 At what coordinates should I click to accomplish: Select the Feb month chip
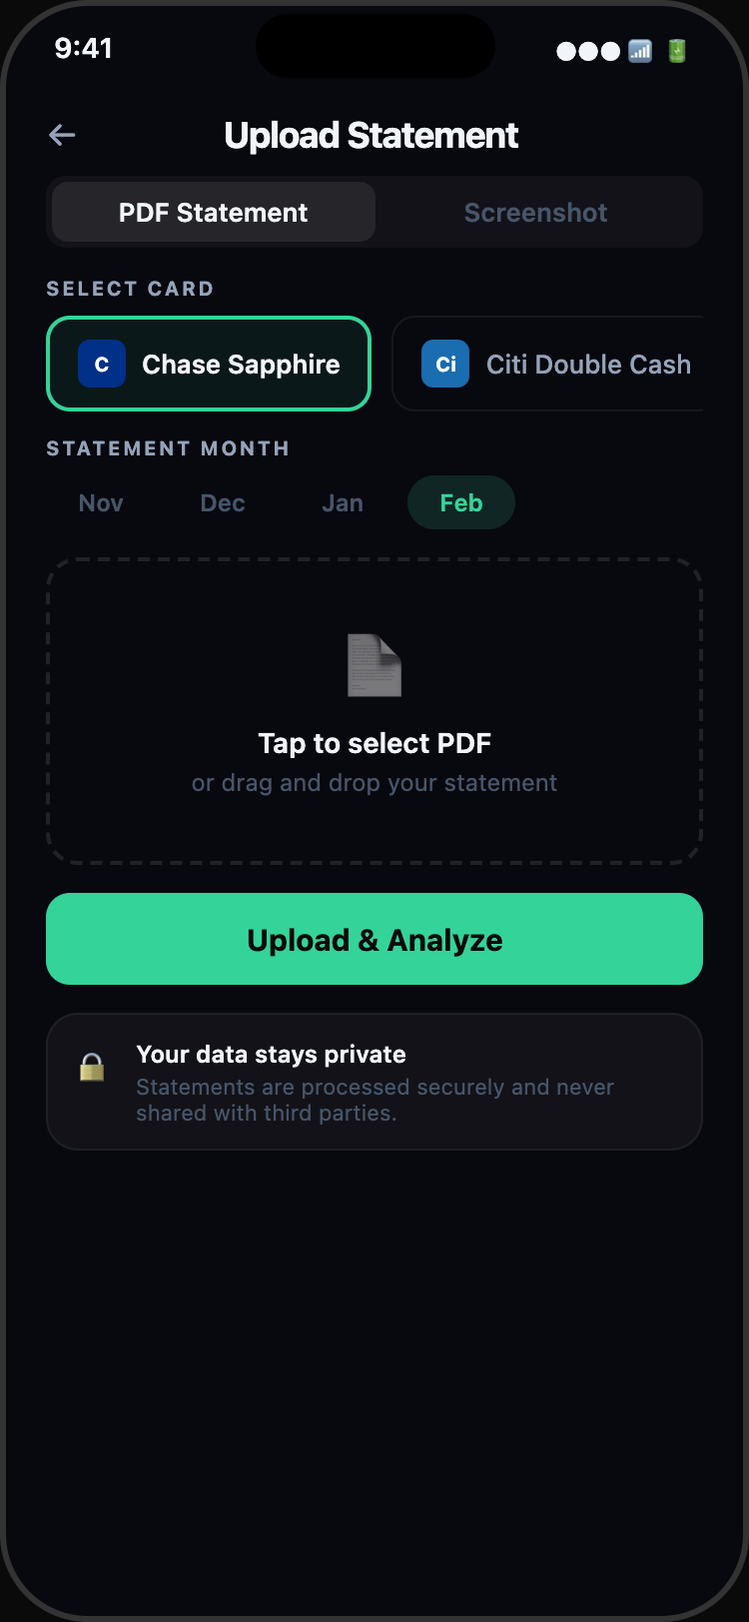coord(461,503)
